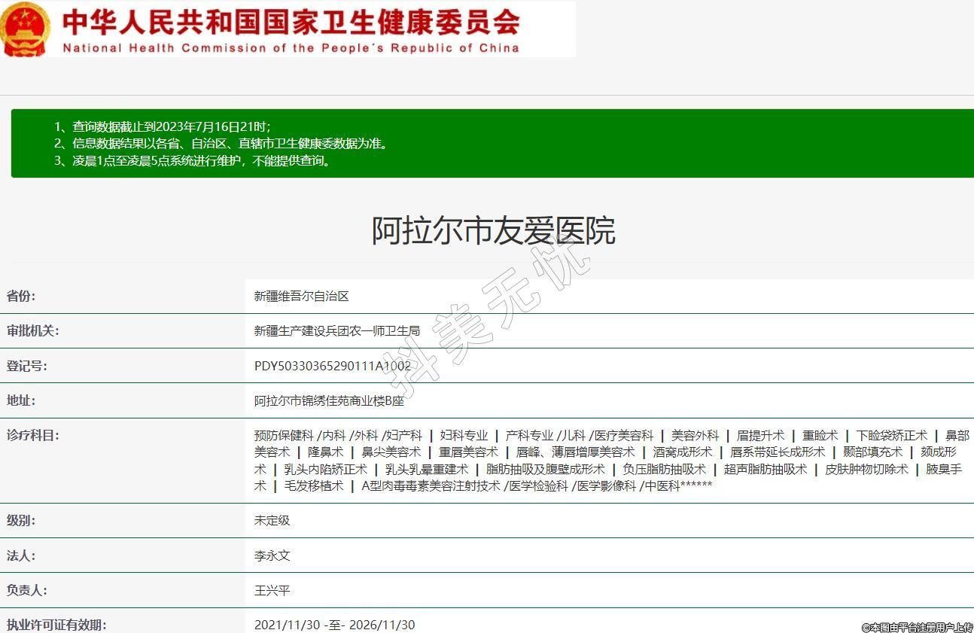Click the National Health Commission English subtitle
974x633 pixels.
tap(291, 48)
